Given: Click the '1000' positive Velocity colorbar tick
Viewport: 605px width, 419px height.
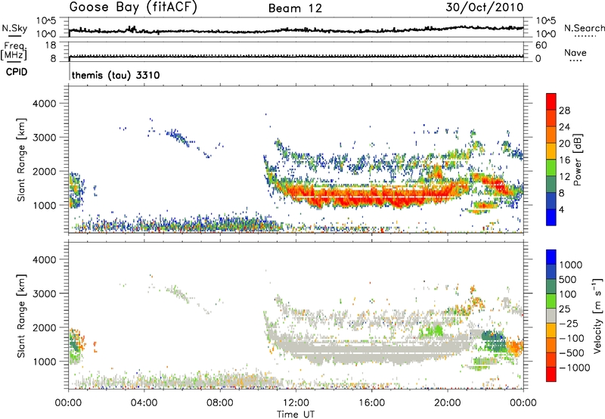Looking at the screenshot, I should [x=570, y=265].
